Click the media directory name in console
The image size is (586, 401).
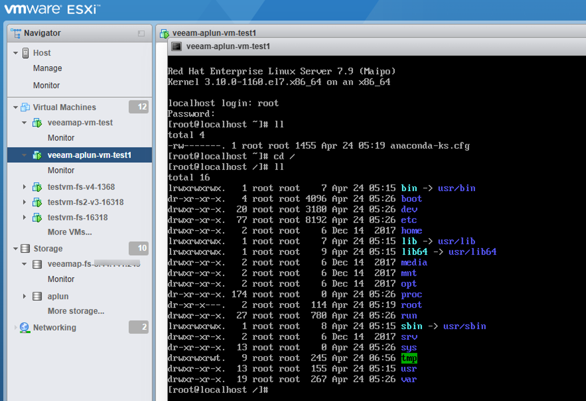414,262
